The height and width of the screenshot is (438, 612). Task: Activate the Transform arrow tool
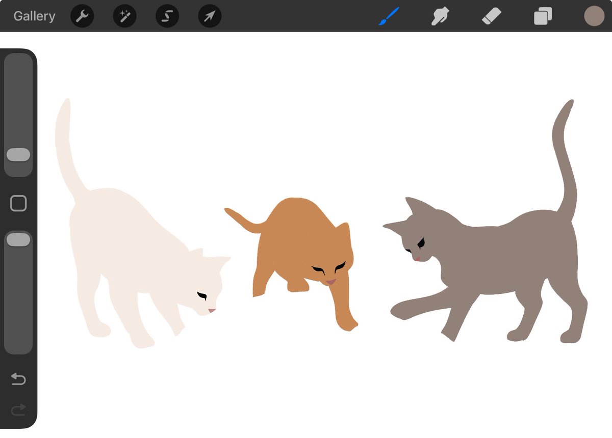[x=210, y=16]
